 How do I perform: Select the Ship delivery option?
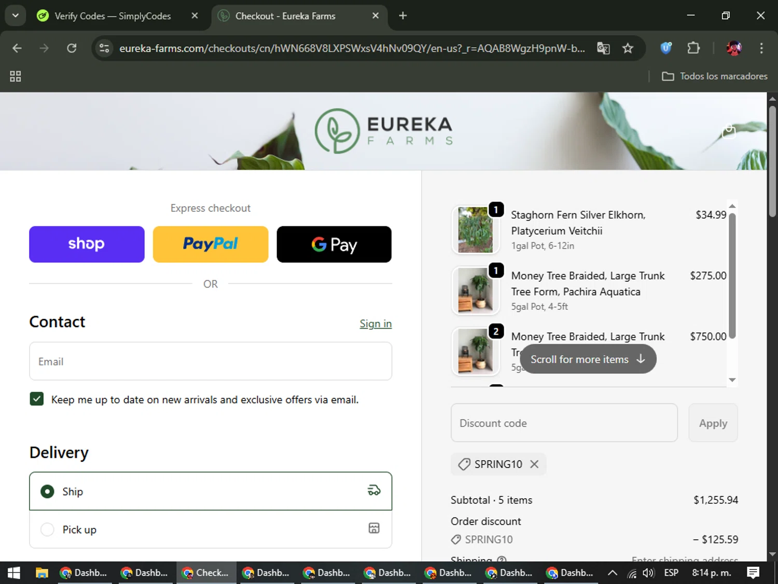pyautogui.click(x=211, y=491)
